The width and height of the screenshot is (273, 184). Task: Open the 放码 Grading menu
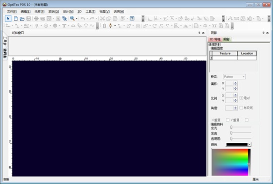point(54,11)
